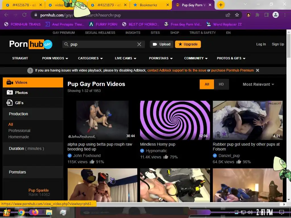Open the Mindless Horny pup spiral thumbnail
Image resolution: width=291 pixels, height=218 pixels.
pyautogui.click(x=175, y=120)
